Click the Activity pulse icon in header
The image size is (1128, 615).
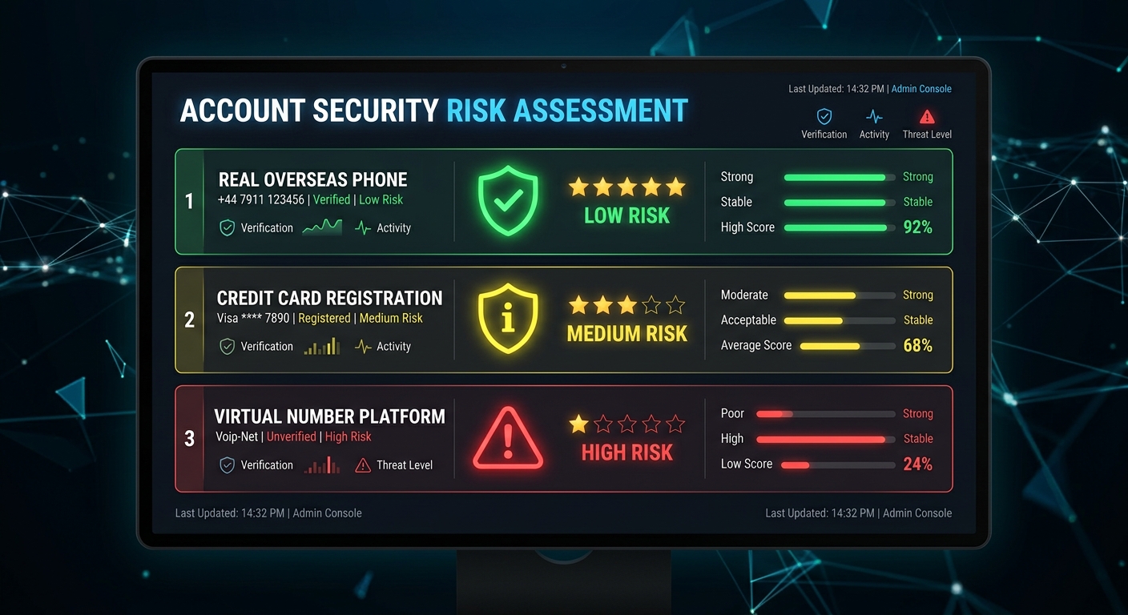click(874, 116)
